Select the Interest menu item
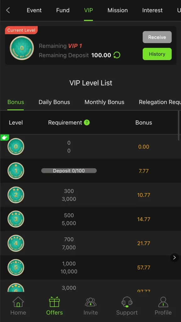This screenshot has height=322, width=181. pos(152,10)
